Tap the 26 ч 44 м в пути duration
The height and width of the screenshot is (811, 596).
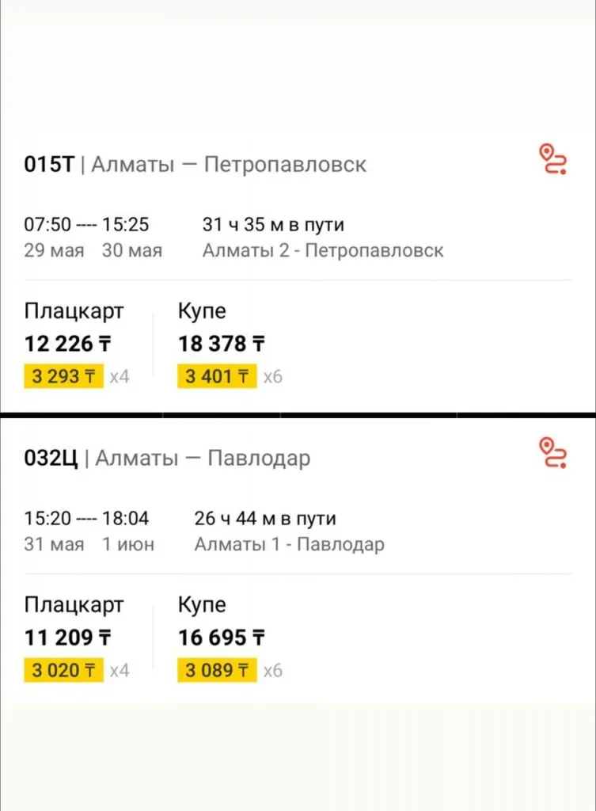point(265,519)
